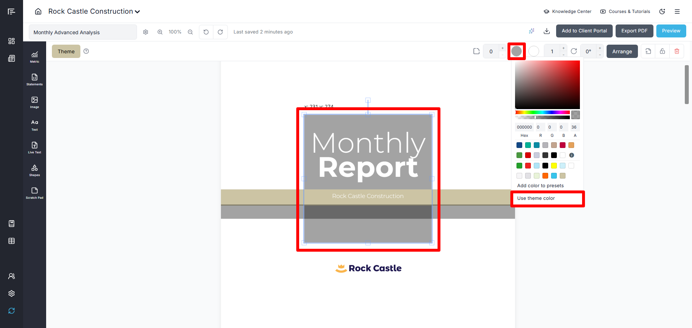
Task: Toggle lock on the selected element
Action: click(x=662, y=51)
